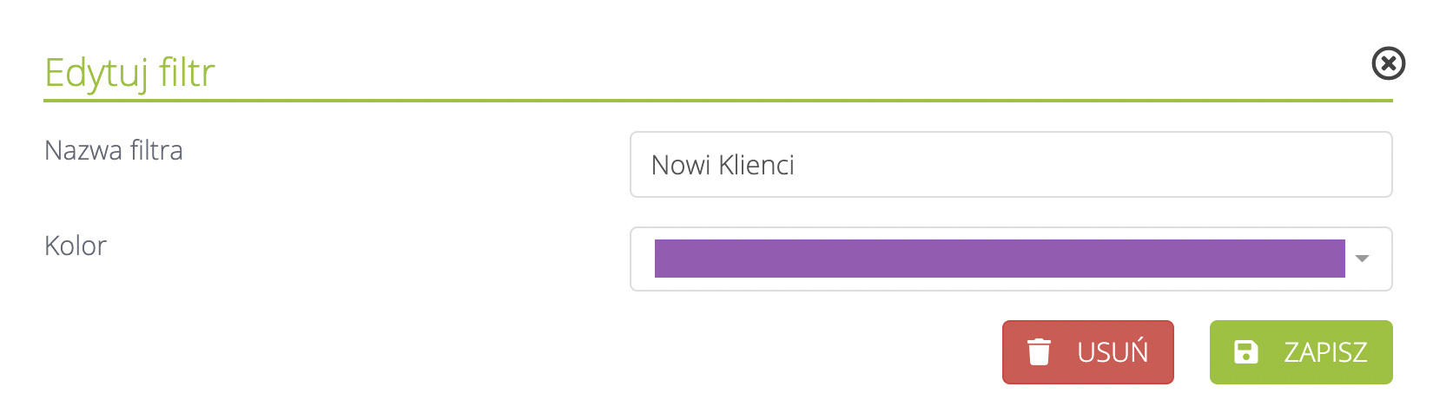Click the "Edytuj filtr" heading
The image size is (1433, 413).
pyautogui.click(x=129, y=73)
